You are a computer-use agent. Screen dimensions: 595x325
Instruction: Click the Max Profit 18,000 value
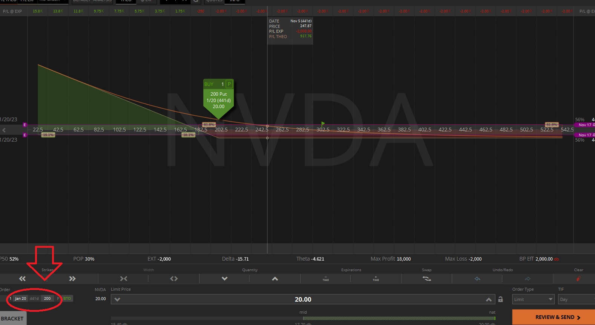point(391,259)
